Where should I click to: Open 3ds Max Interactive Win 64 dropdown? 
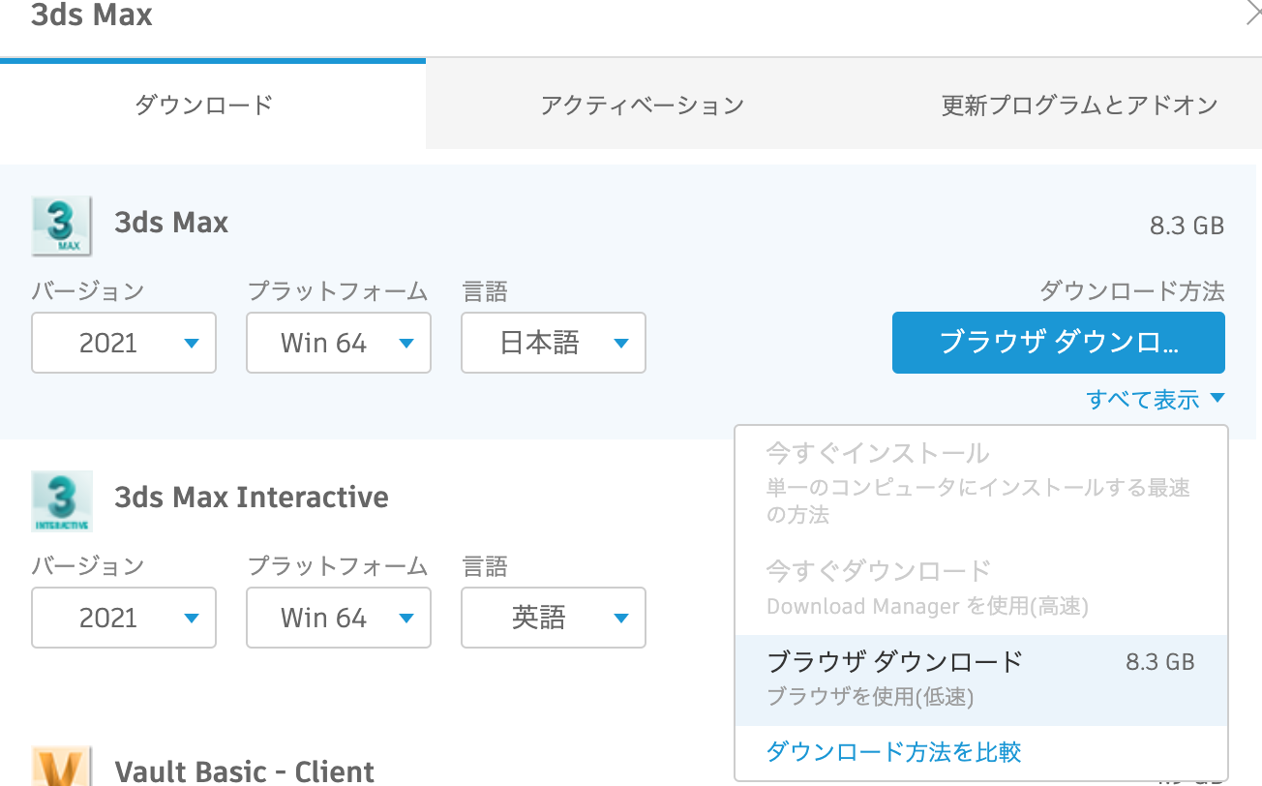tap(339, 618)
